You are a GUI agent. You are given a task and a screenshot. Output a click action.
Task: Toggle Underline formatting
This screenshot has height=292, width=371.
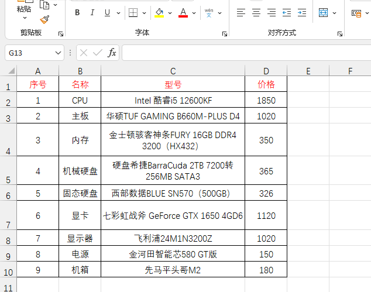tap(107, 12)
